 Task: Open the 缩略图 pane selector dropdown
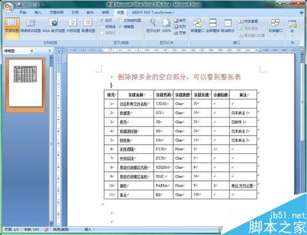pyautogui.click(x=32, y=51)
